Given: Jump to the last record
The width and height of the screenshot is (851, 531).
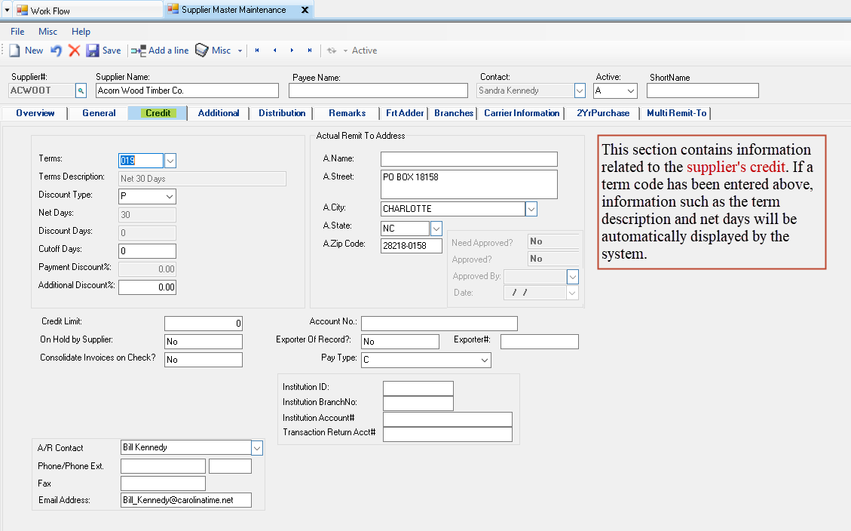Looking at the screenshot, I should [x=310, y=51].
